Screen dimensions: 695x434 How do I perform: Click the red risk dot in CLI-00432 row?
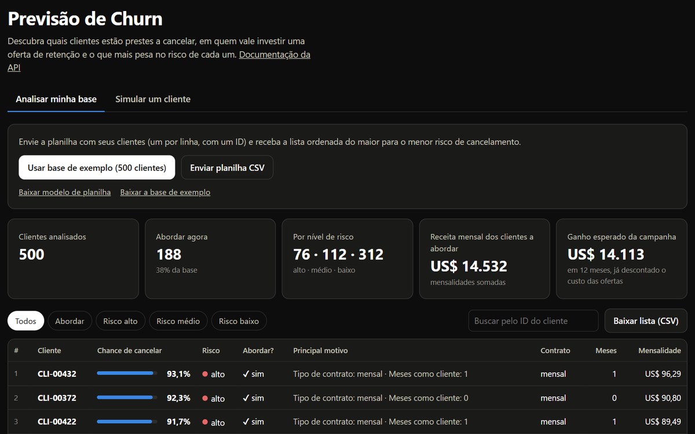(x=205, y=374)
